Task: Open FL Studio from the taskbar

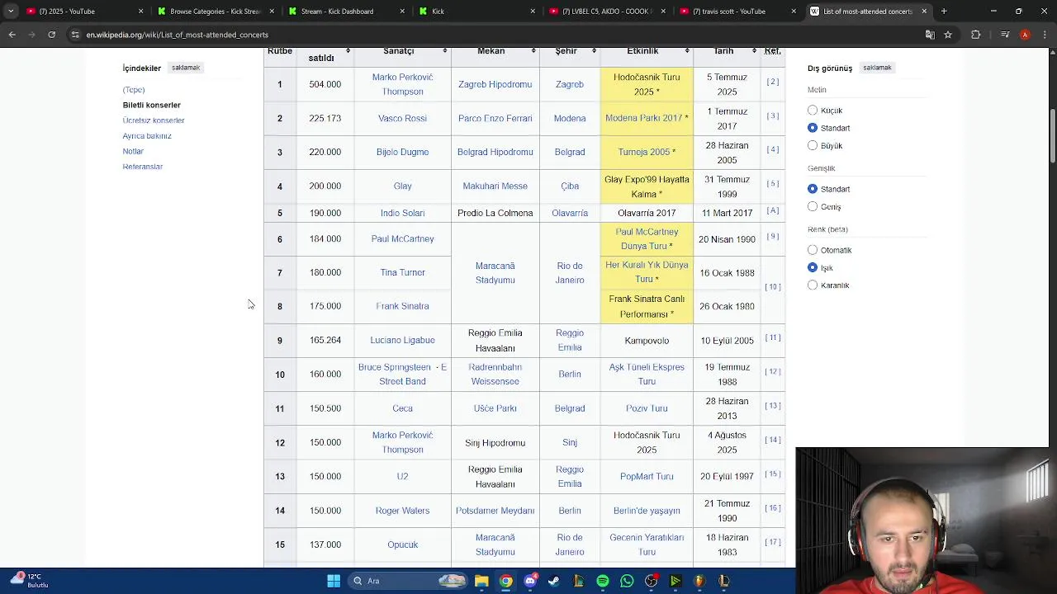Action: coord(699,581)
